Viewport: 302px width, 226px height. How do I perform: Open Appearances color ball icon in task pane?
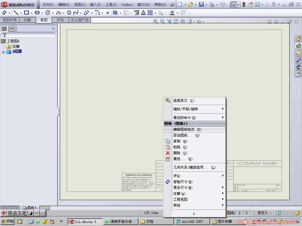298,67
